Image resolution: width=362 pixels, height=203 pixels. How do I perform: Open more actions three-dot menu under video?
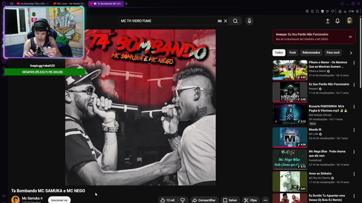(x=265, y=200)
